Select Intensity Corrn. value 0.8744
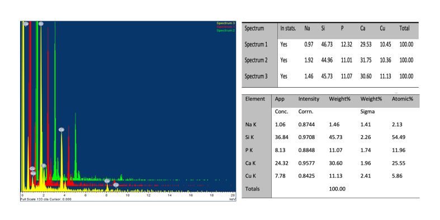Viewport: 440px width, 220px height. point(306,125)
